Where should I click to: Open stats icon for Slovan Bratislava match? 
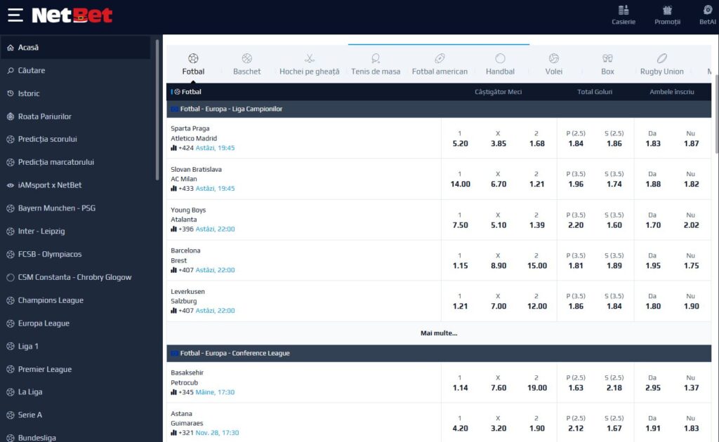click(x=174, y=188)
